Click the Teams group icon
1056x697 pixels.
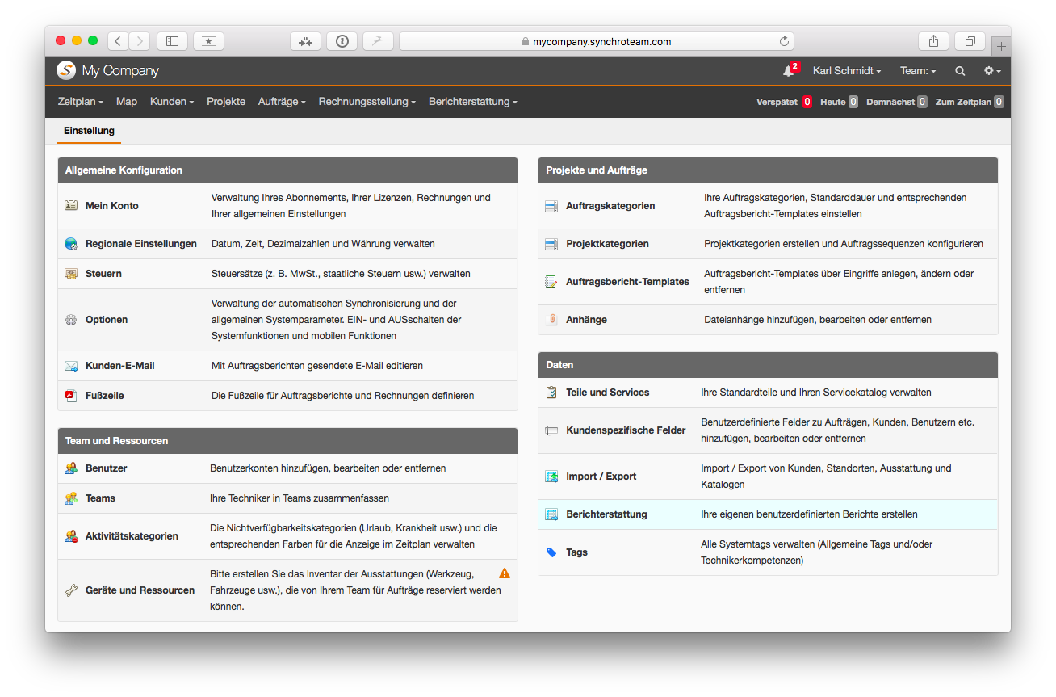(x=71, y=498)
